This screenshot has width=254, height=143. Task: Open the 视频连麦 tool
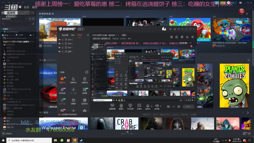click(62, 91)
